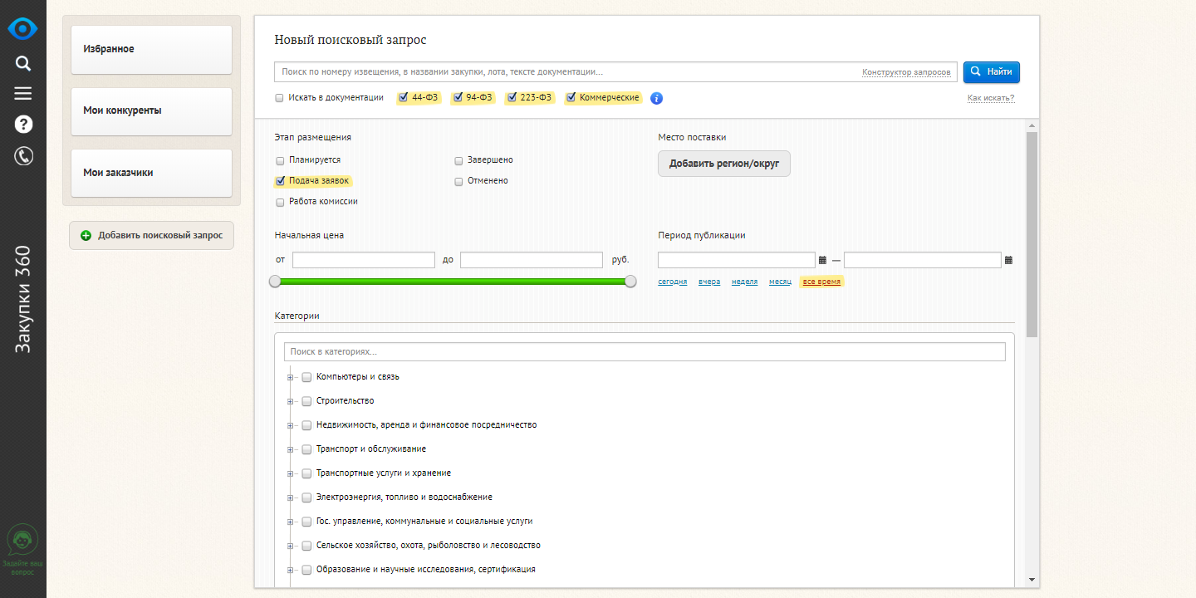The image size is (1196, 598).
Task: Check the Завершено stage checkbox
Action: pos(458,160)
